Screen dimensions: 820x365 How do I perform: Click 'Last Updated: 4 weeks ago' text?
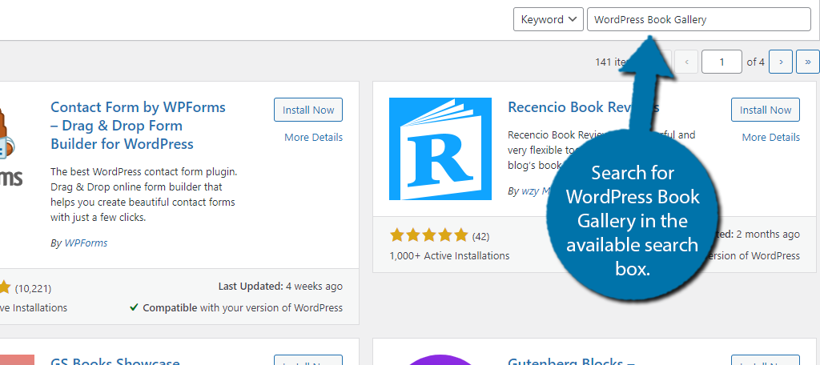tap(280, 287)
